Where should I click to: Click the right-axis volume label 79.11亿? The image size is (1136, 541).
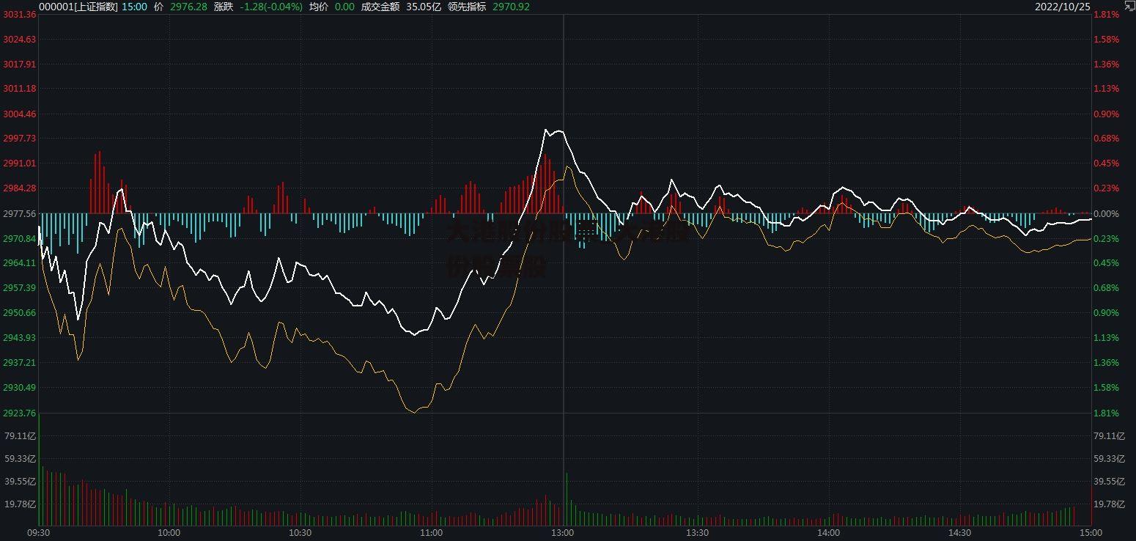point(1109,436)
